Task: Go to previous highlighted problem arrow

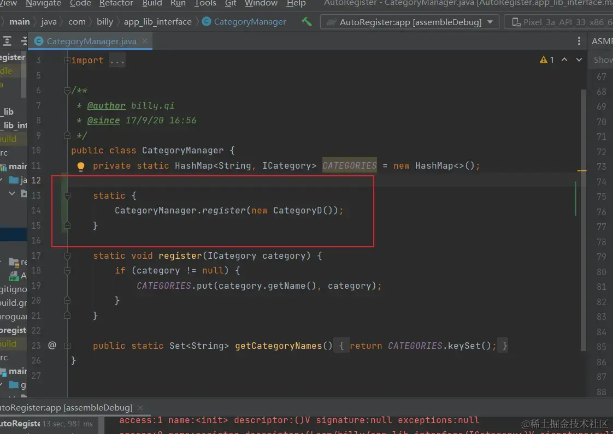Action: pos(564,60)
